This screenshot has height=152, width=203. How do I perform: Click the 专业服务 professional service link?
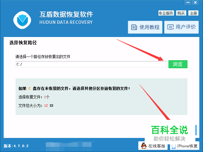(x=166, y=13)
